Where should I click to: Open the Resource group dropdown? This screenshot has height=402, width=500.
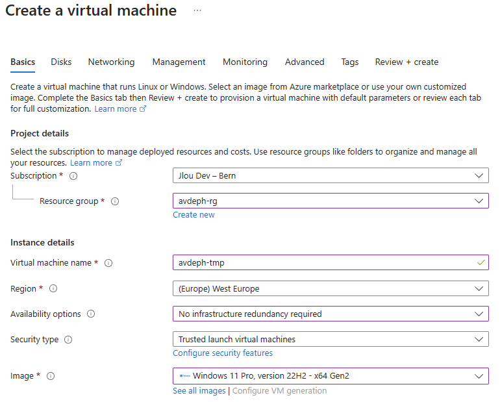[331, 201]
